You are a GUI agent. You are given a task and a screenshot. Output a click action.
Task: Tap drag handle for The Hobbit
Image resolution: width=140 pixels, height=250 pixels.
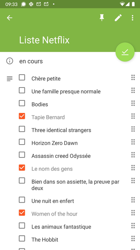pos(133,239)
